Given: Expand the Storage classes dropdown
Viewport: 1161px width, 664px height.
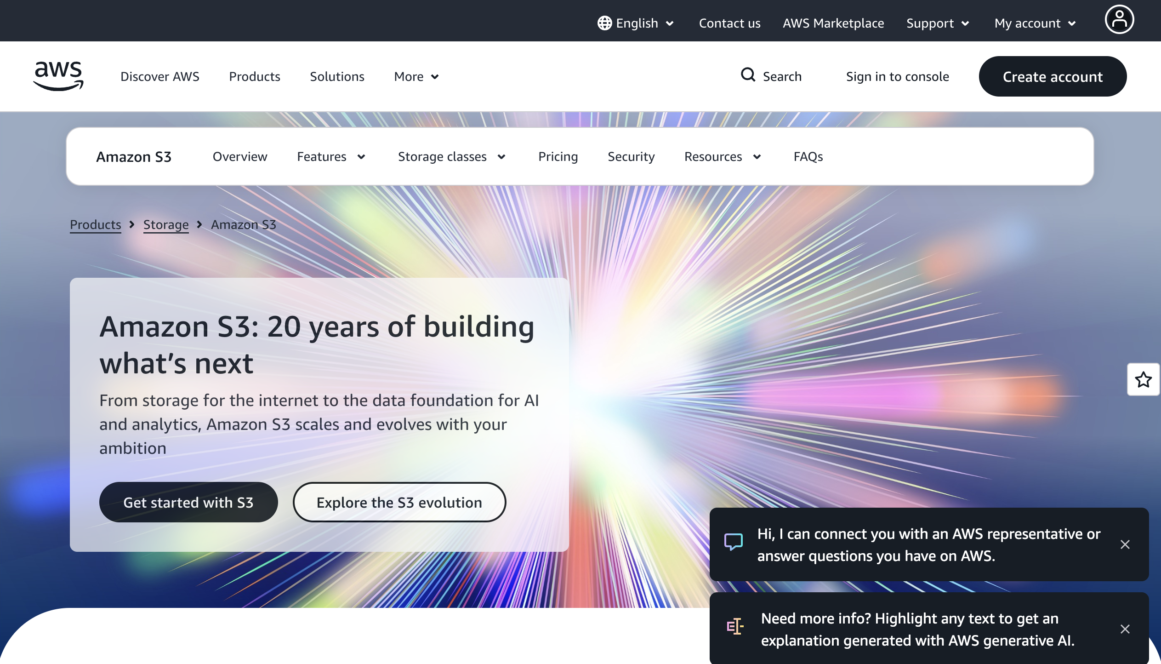Looking at the screenshot, I should pyautogui.click(x=452, y=156).
